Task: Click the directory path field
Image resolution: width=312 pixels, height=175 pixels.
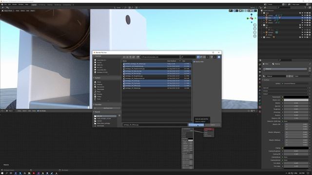Action: [x=160, y=57]
